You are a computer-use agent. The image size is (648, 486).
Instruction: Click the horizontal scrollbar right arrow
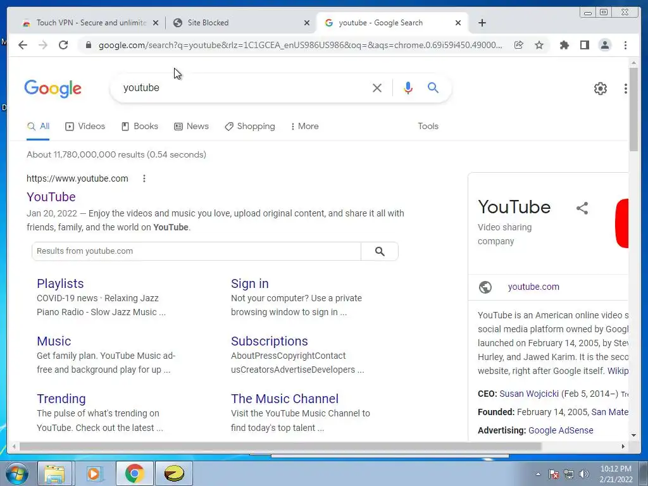click(x=623, y=446)
